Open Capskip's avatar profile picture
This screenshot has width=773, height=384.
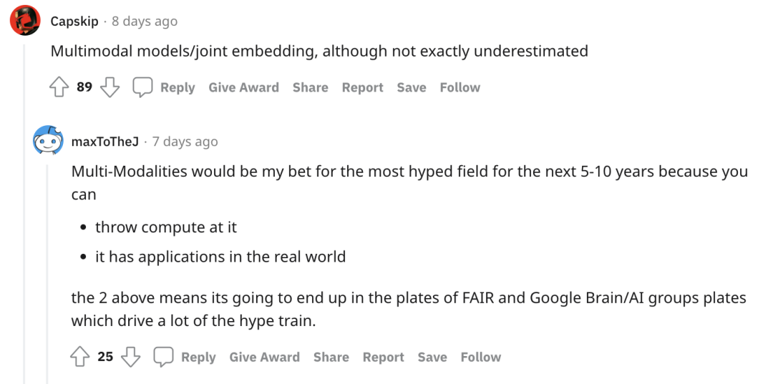pos(25,20)
